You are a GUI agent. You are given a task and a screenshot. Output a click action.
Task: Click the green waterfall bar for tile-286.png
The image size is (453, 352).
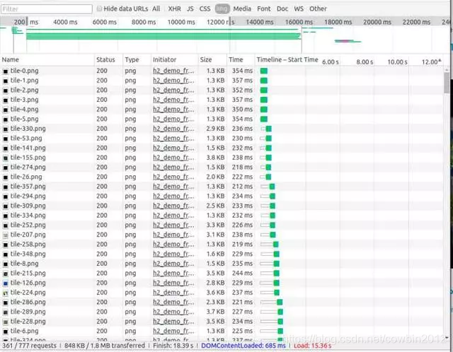pos(280,303)
